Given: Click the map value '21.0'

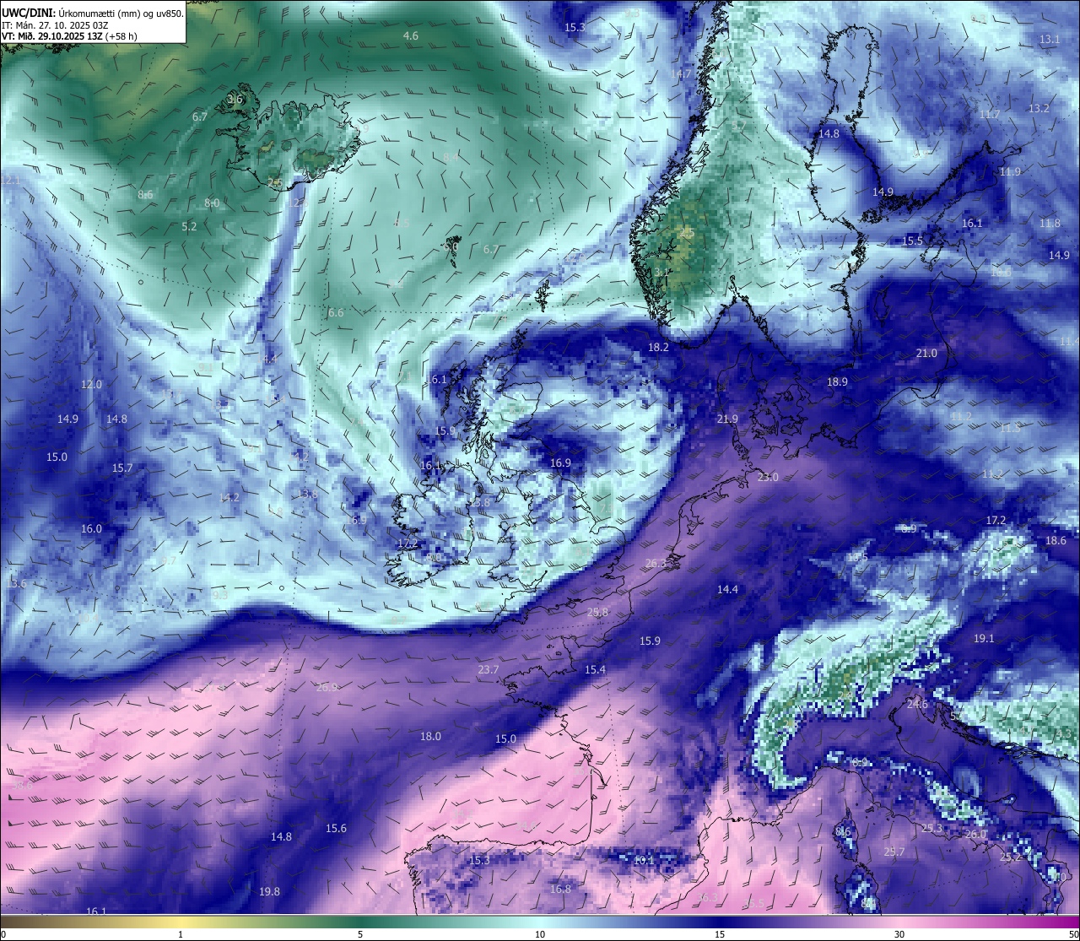Looking at the screenshot, I should (926, 354).
